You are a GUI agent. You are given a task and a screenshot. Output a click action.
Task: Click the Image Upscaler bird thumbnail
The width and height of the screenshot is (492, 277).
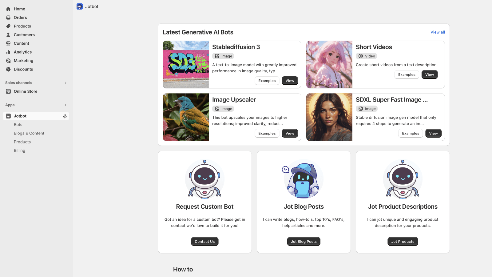[186, 117]
